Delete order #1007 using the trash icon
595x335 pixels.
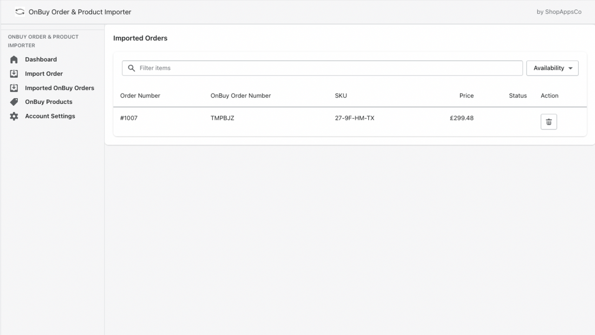coord(549,121)
